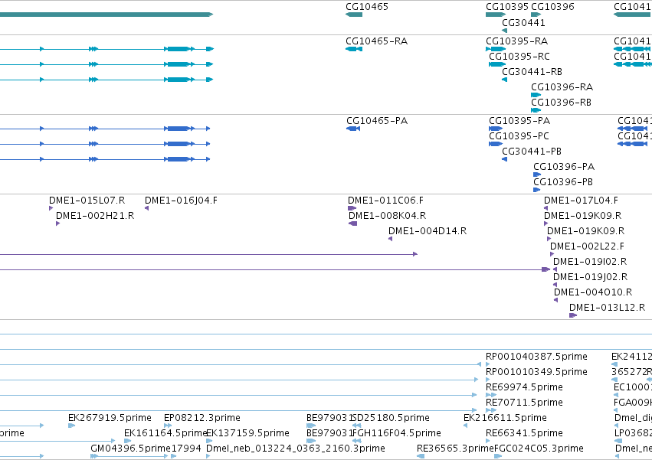Screen dimensions: 652x460
Task: Open the DME1-004D14.R feature label
Action: point(428,231)
